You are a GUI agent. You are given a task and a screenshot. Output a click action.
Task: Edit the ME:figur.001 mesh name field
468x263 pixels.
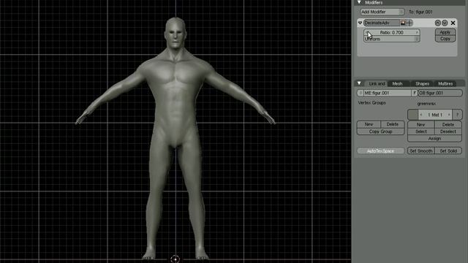point(387,93)
